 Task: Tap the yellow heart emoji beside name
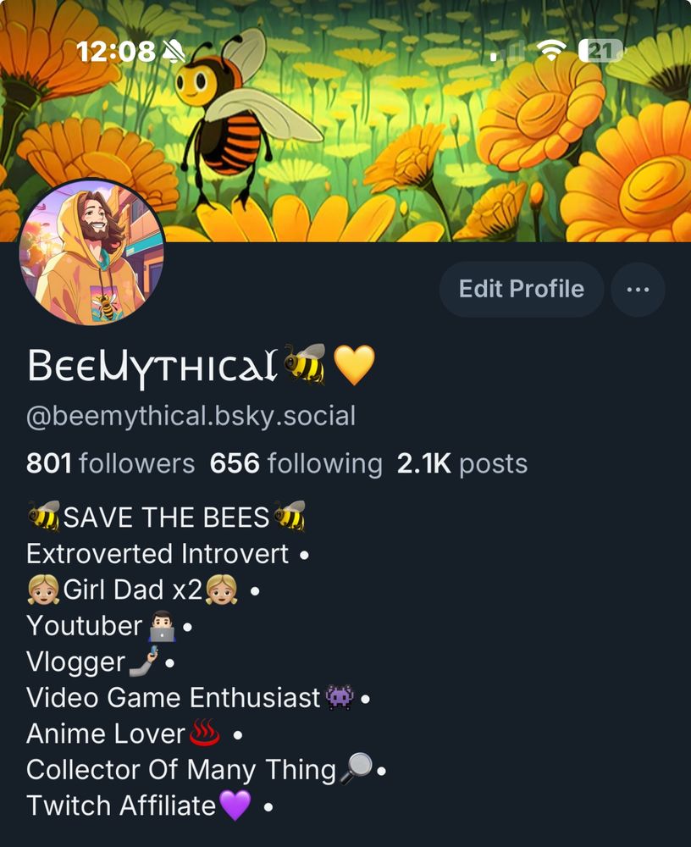(354, 365)
